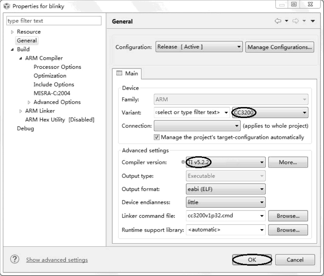324x276 pixels.
Task: Select the Main tab
Action: (128, 73)
